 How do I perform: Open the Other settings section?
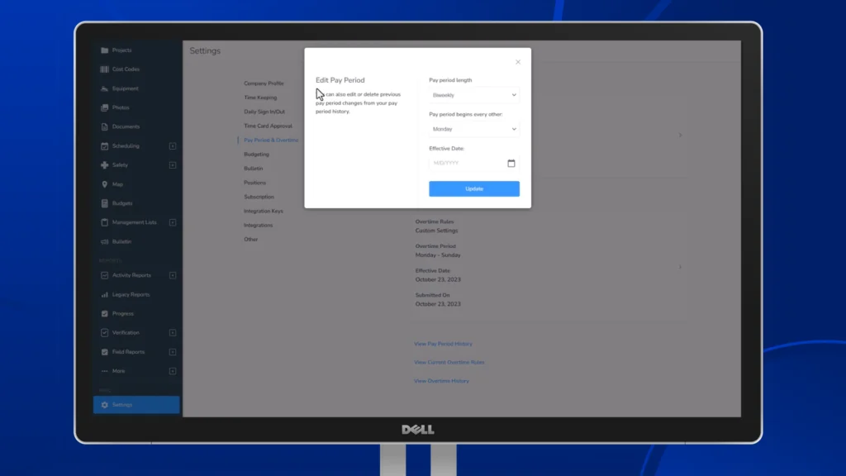pos(251,240)
